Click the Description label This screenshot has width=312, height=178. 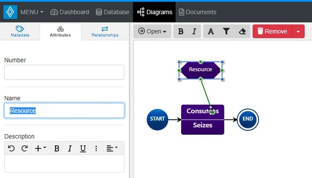[x=19, y=137]
